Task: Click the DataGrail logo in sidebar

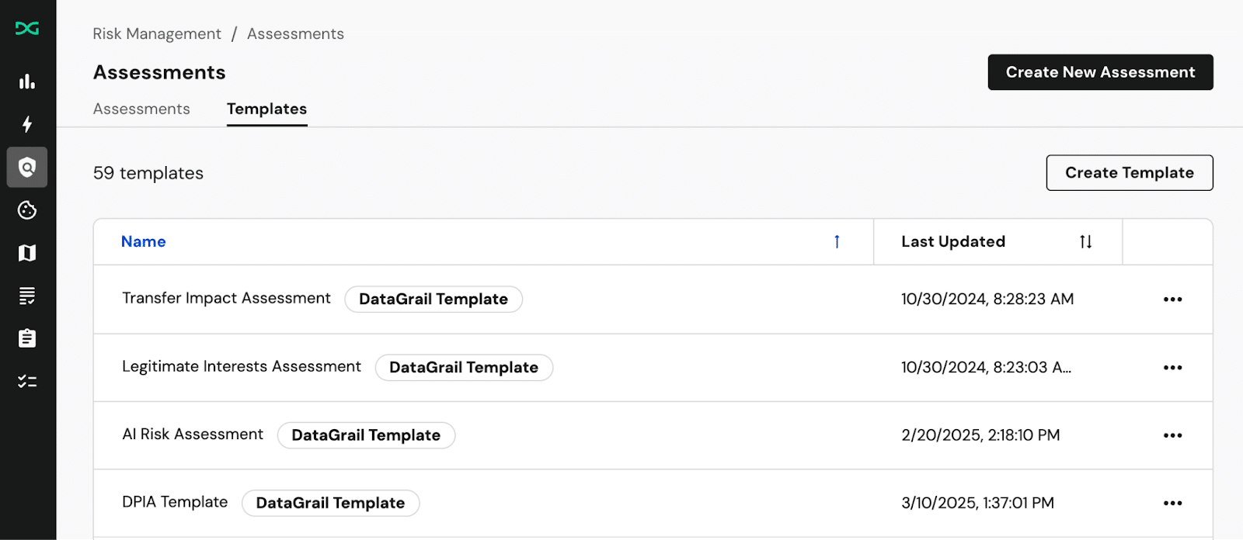Action: click(27, 29)
